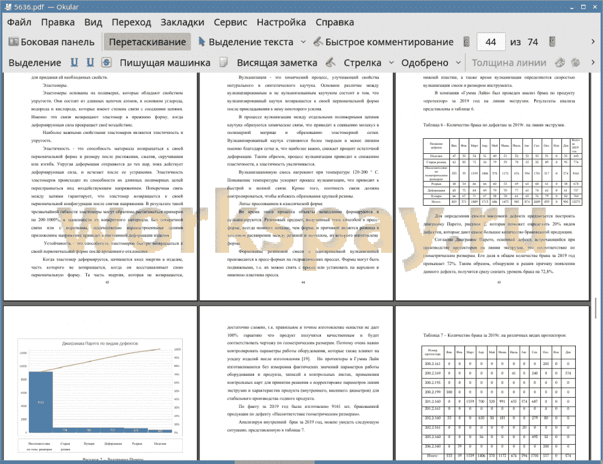Close the Okular window

tap(595, 7)
